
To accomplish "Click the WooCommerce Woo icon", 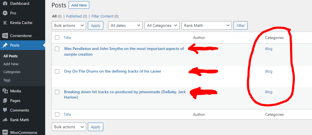I will point(5,132).
